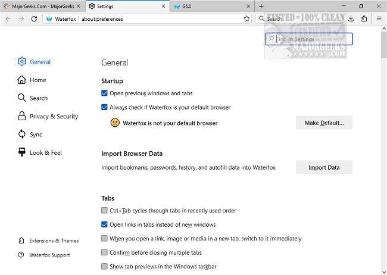Click the Make Default... button
Image resolution: width=387 pixels, height=275 pixels.
324,123
